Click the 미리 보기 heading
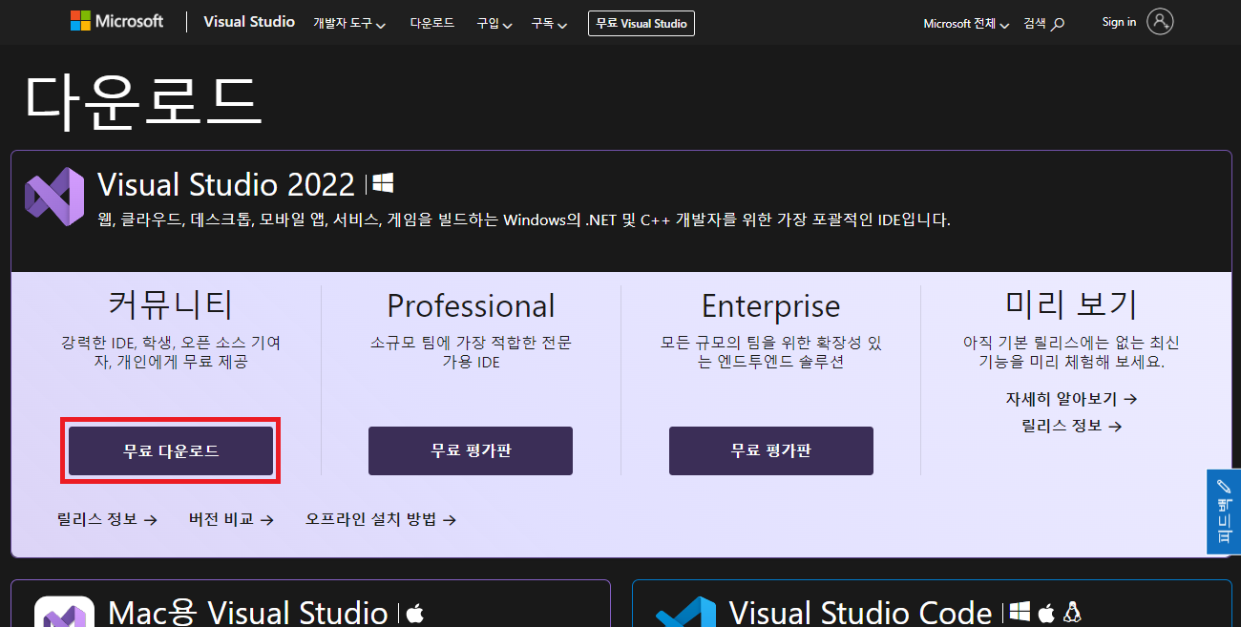The width and height of the screenshot is (1241, 627). point(1071,304)
